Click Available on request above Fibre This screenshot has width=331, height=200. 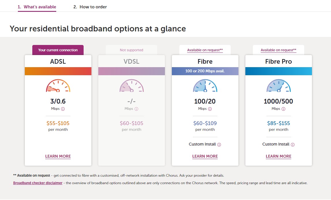pos(205,50)
